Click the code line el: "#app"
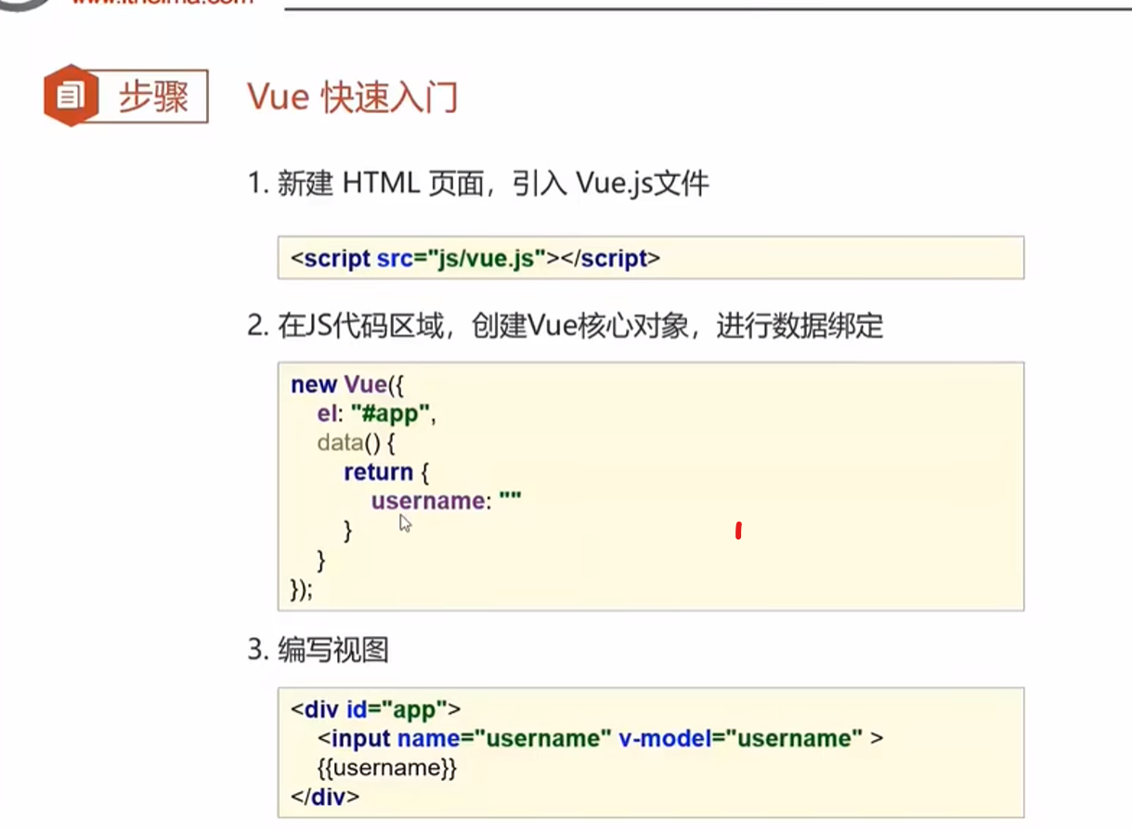1132x830 pixels. (x=376, y=414)
